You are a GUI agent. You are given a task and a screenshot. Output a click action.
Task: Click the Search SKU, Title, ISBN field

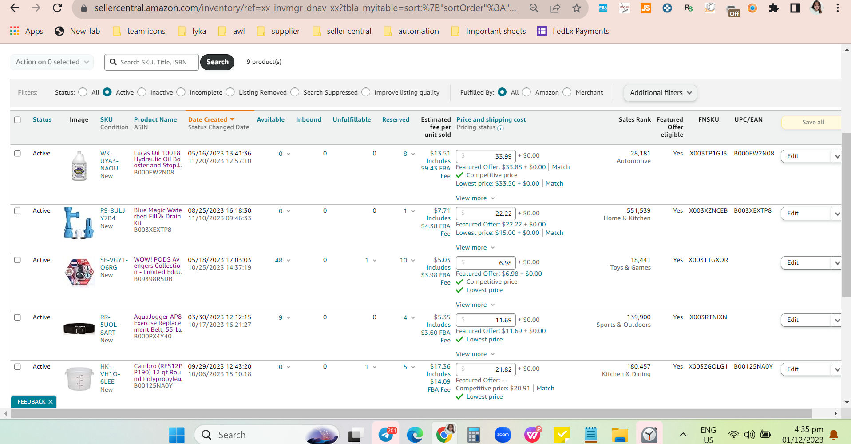click(152, 62)
